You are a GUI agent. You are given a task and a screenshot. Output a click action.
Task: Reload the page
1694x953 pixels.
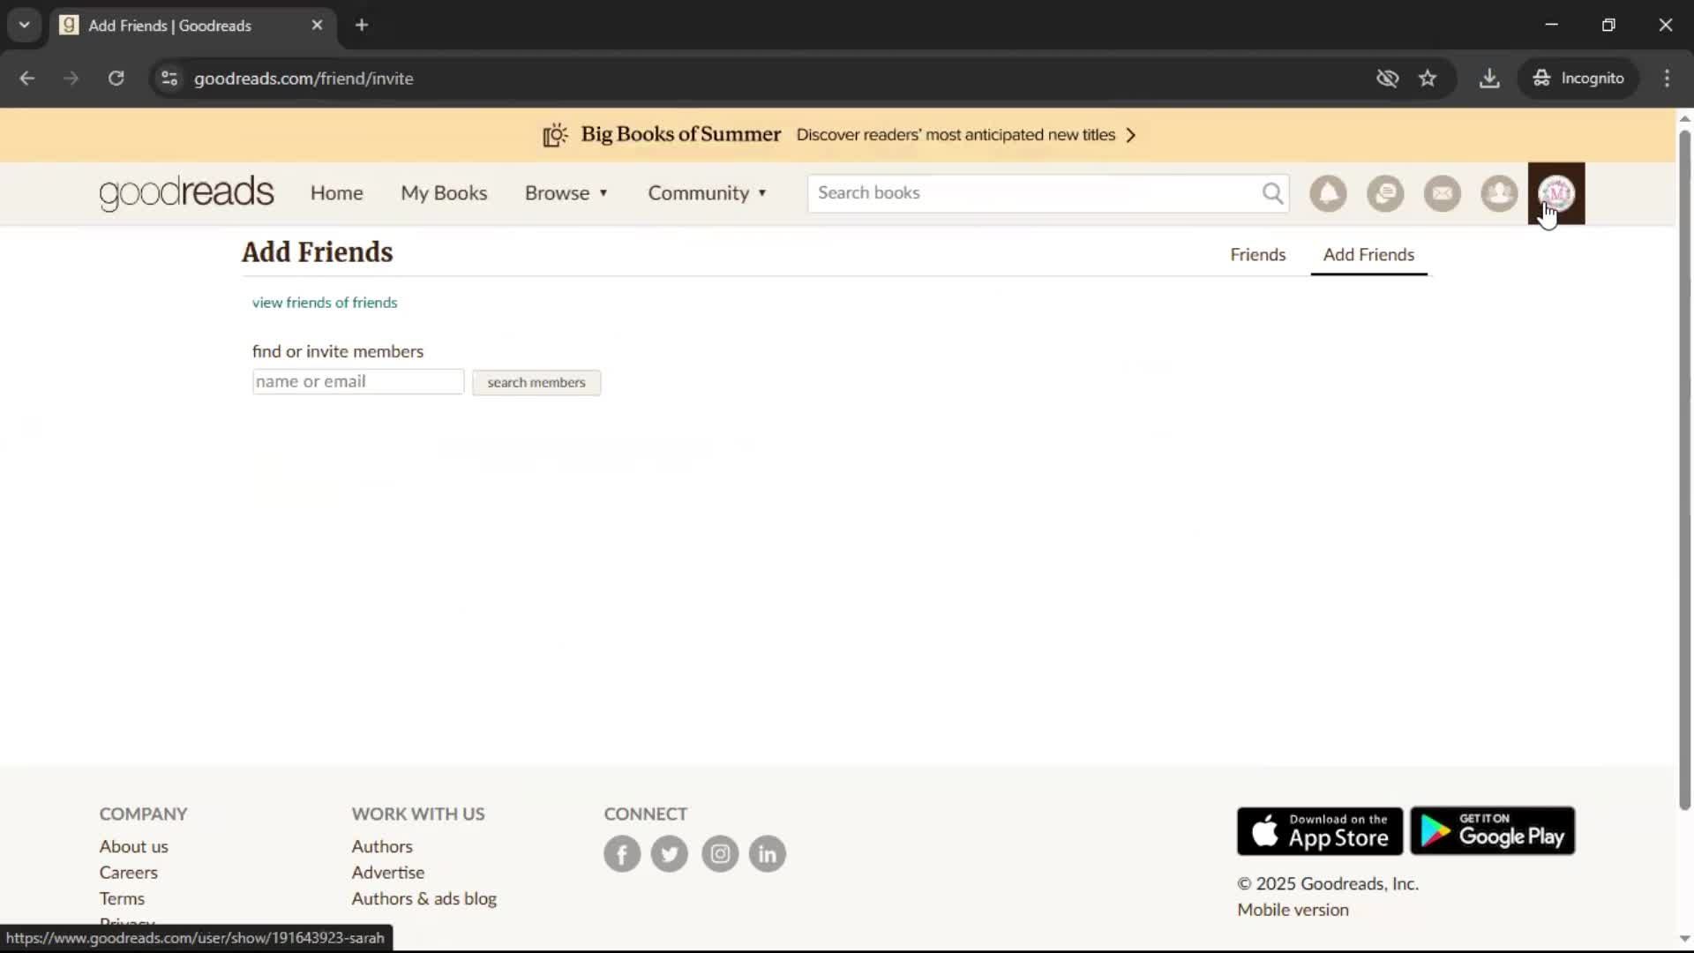tap(116, 79)
